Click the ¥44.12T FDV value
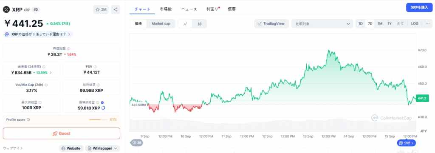 [92, 73]
